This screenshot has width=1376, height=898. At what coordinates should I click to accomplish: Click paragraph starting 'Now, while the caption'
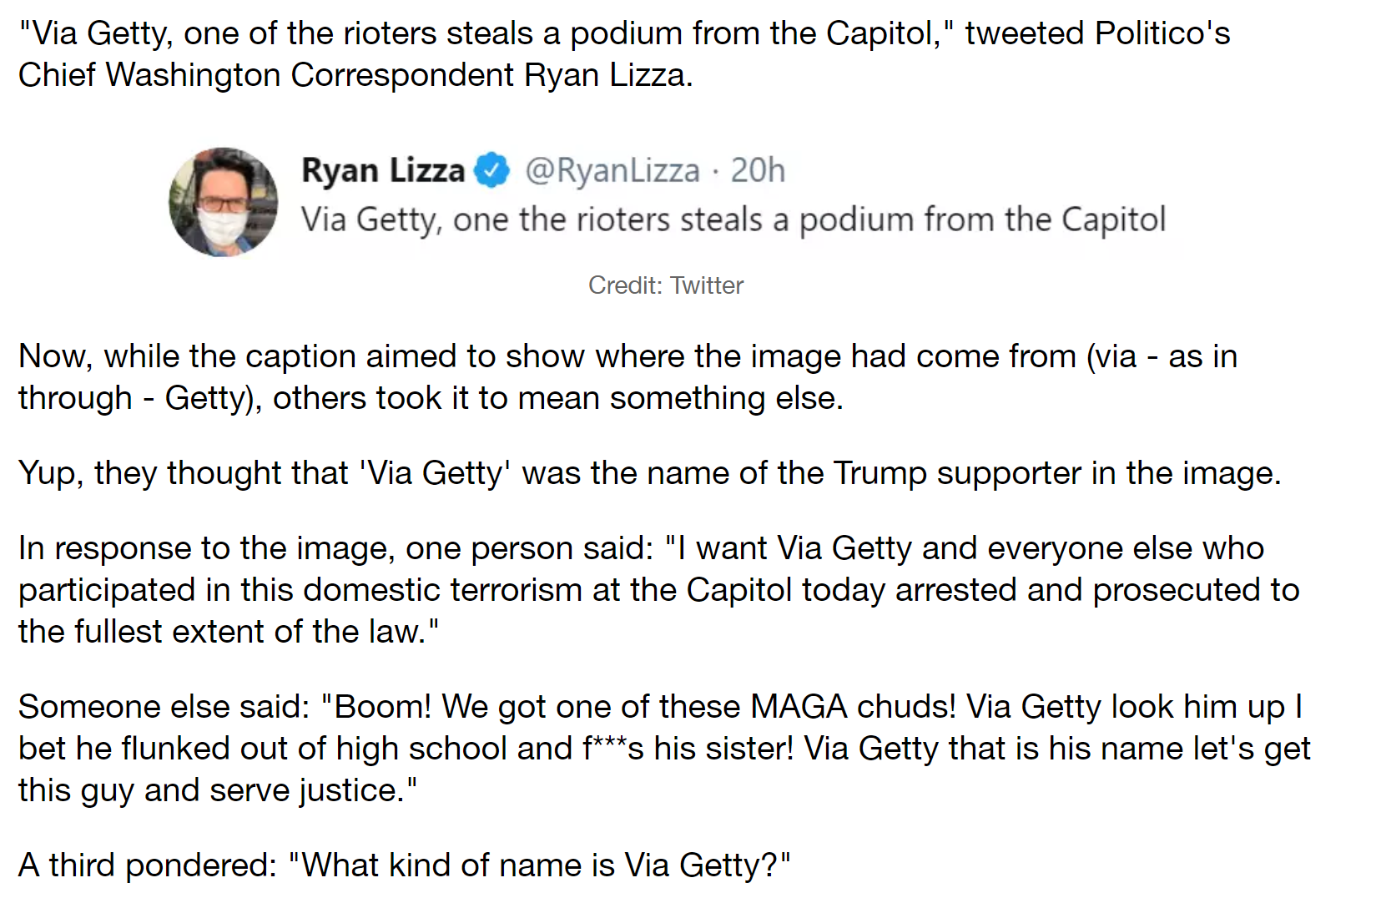tap(628, 377)
